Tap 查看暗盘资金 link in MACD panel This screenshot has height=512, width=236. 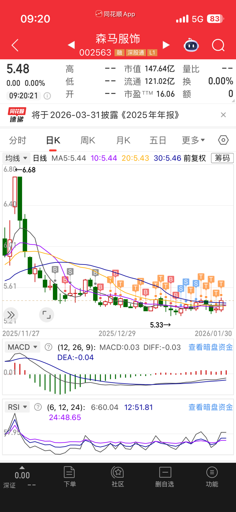click(210, 347)
